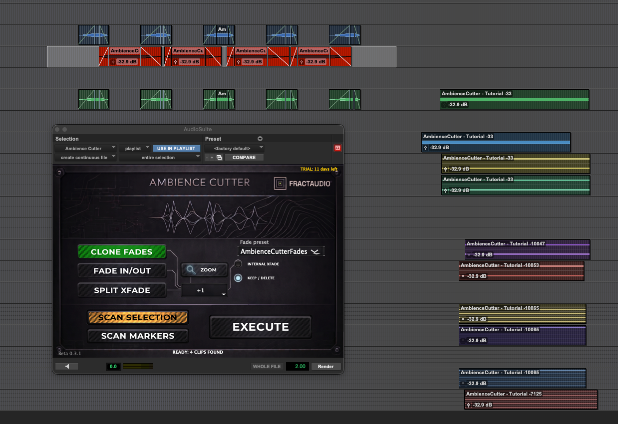
Task: Open the +1 value dropdown
Action: (x=204, y=290)
